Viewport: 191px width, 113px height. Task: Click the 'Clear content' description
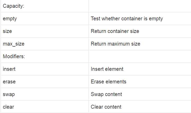pos(106,107)
